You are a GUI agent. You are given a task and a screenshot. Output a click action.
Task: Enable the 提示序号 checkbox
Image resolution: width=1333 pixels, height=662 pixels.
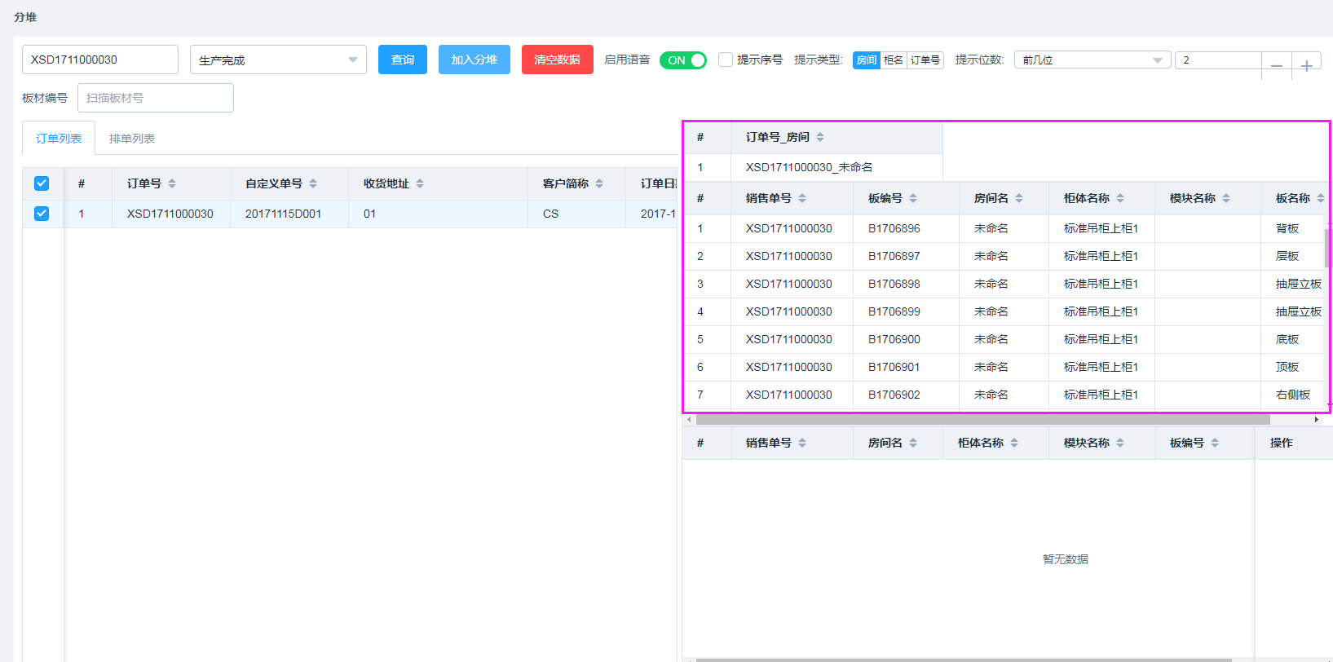726,60
